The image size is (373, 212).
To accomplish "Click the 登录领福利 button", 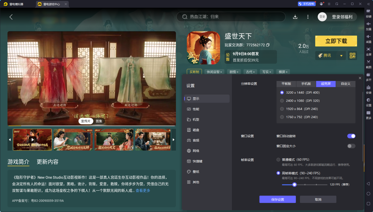I will [x=342, y=17].
